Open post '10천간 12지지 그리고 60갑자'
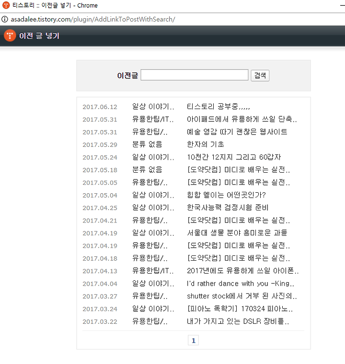 234,157
